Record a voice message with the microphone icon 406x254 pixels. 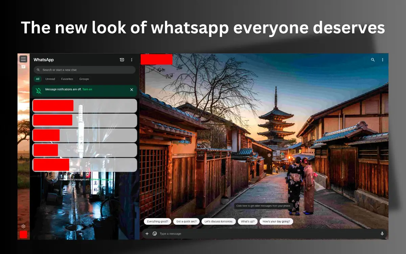pos(382,234)
